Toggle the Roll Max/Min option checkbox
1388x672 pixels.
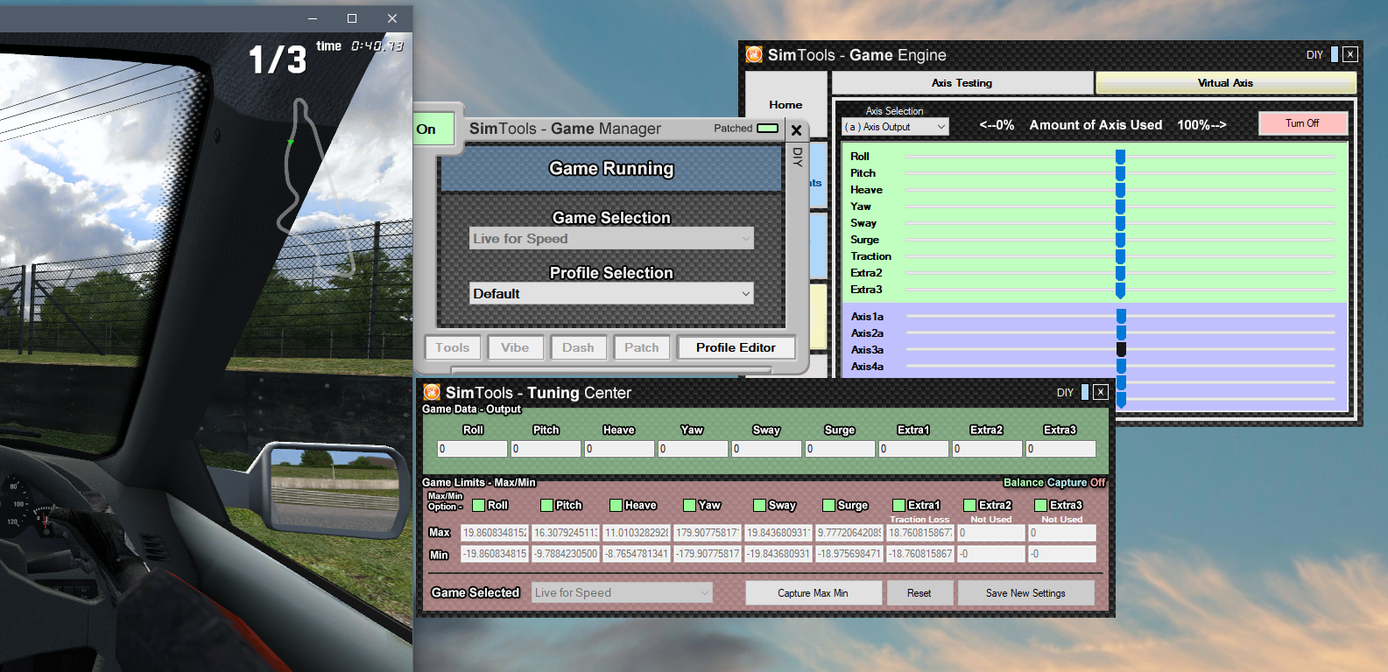478,505
